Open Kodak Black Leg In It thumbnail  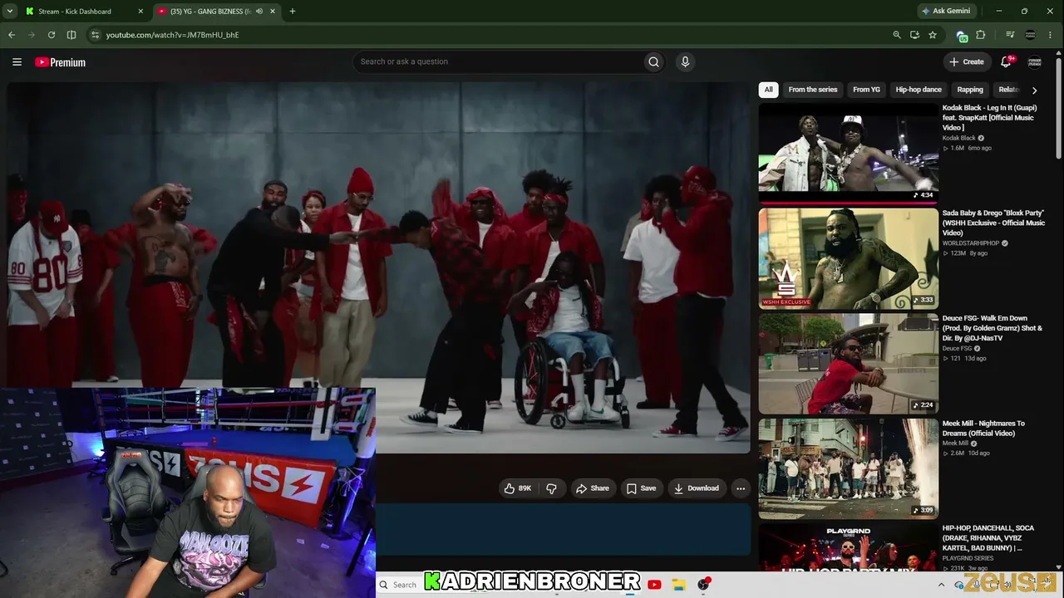tap(848, 152)
